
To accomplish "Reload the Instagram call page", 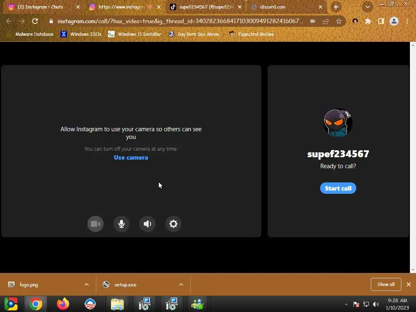I will tap(35, 21).
